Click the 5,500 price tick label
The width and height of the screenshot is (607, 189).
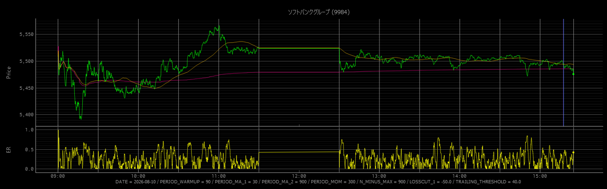[x=26, y=61]
